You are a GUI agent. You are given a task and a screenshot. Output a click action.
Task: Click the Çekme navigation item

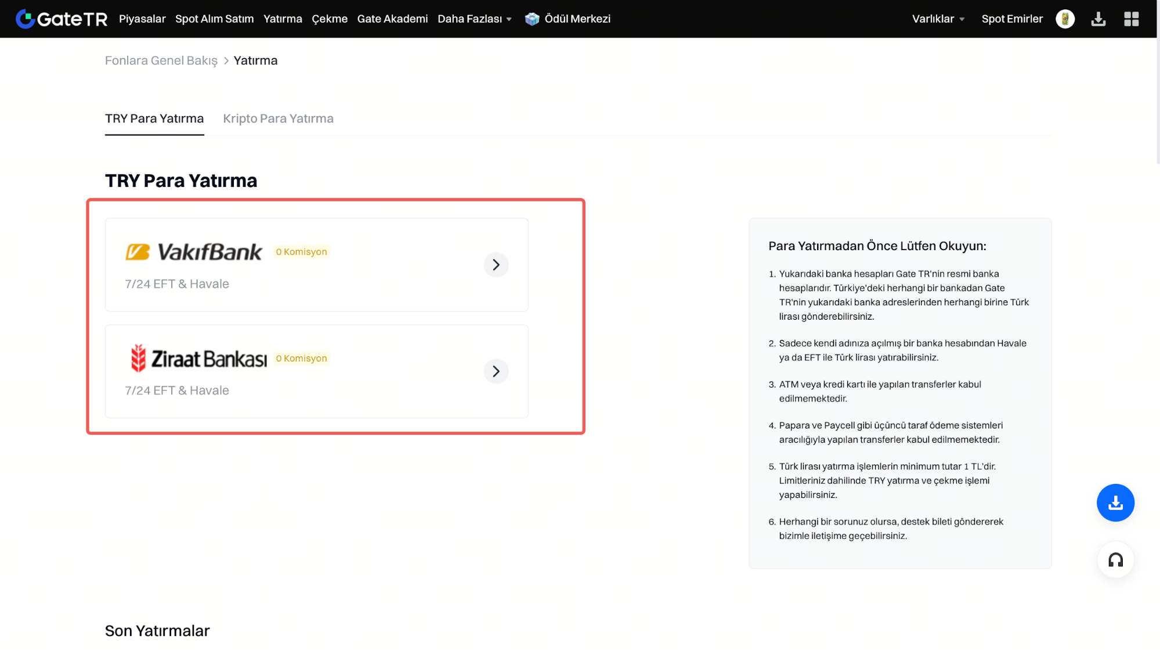(329, 19)
